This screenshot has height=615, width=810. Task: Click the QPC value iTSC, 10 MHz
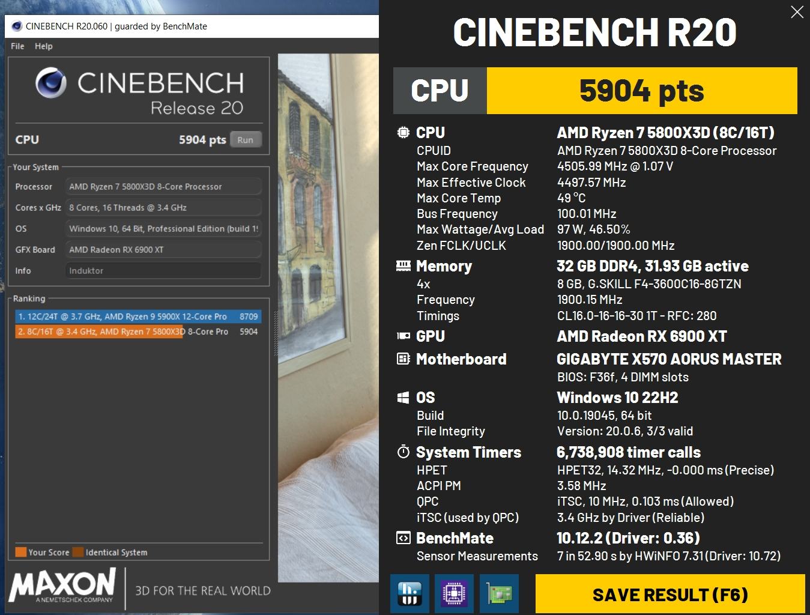tap(645, 501)
